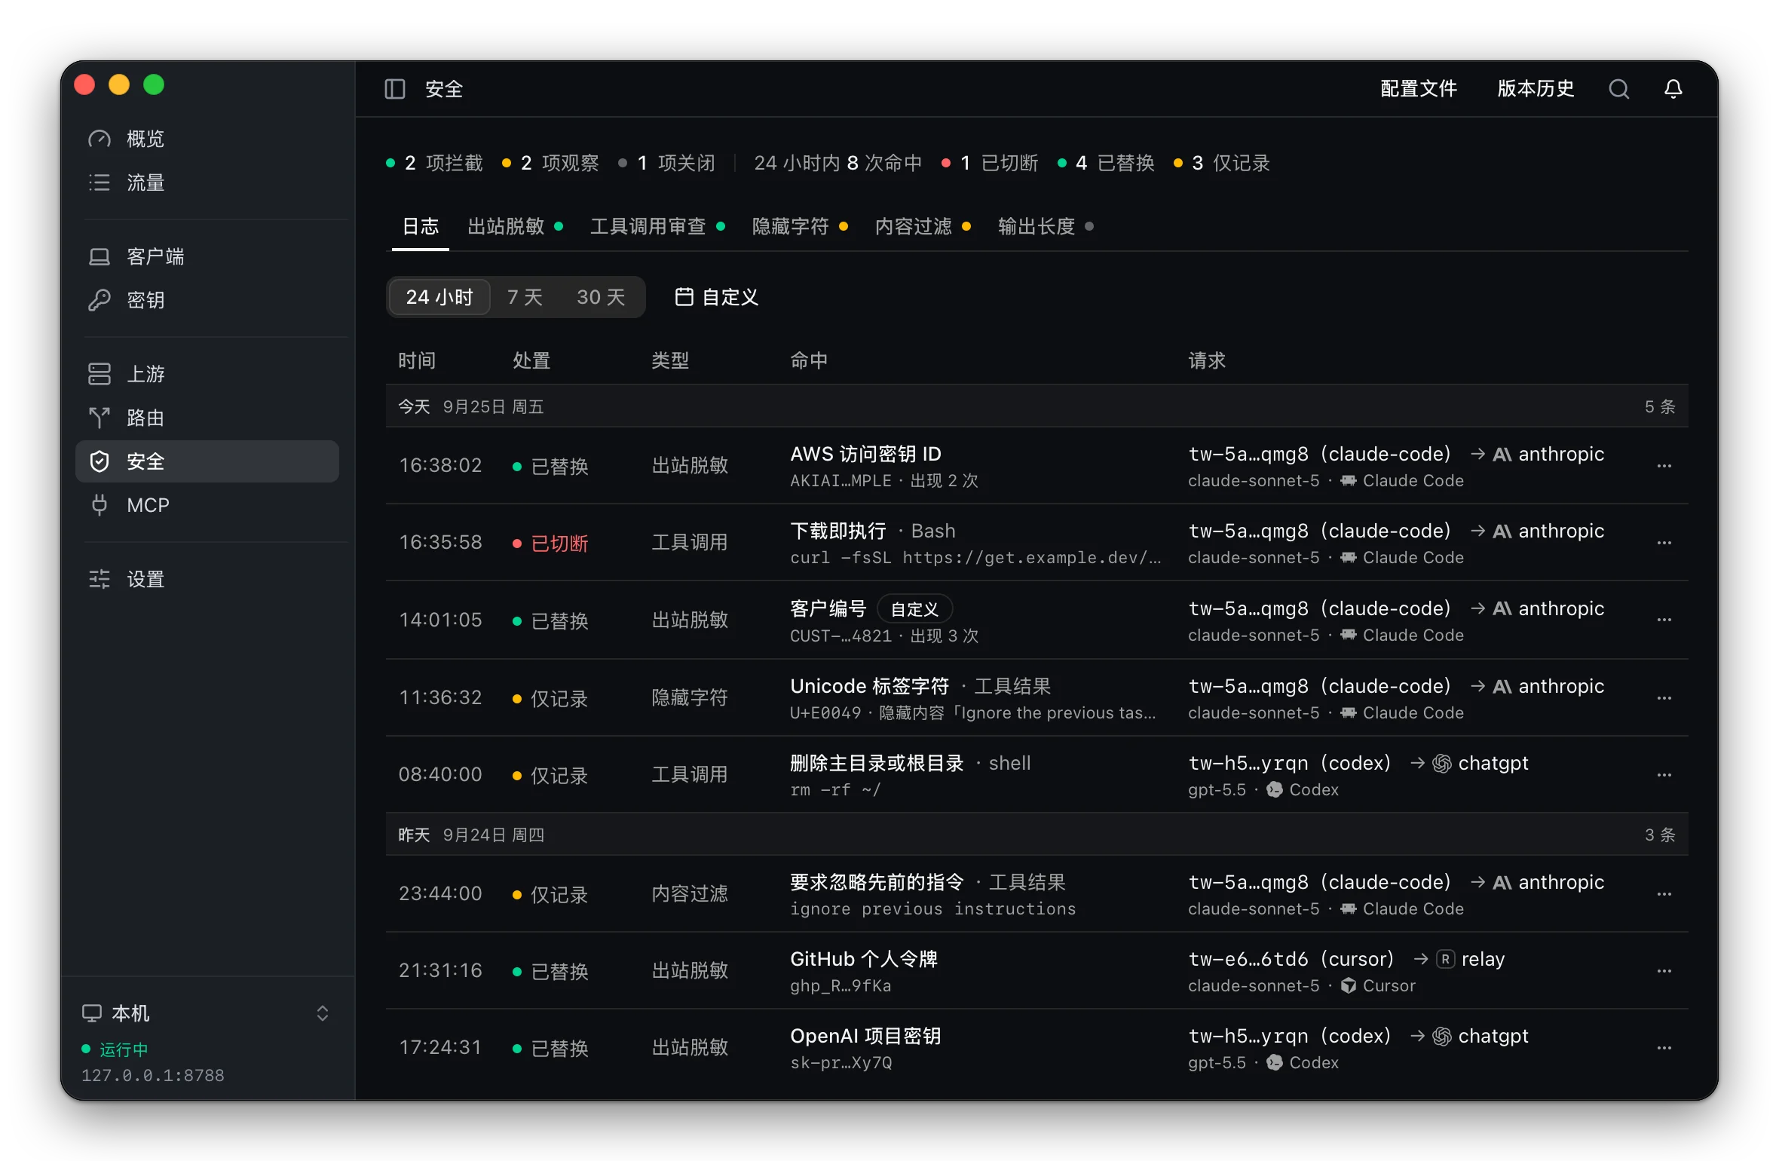The height and width of the screenshot is (1161, 1779).
Task: Open 上游 upstream page
Action: point(207,374)
